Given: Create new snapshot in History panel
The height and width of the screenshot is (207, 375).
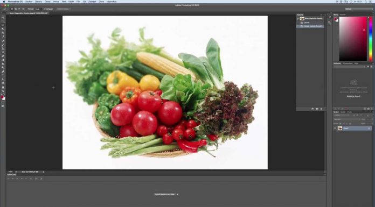Looking at the screenshot, I should tap(317, 109).
